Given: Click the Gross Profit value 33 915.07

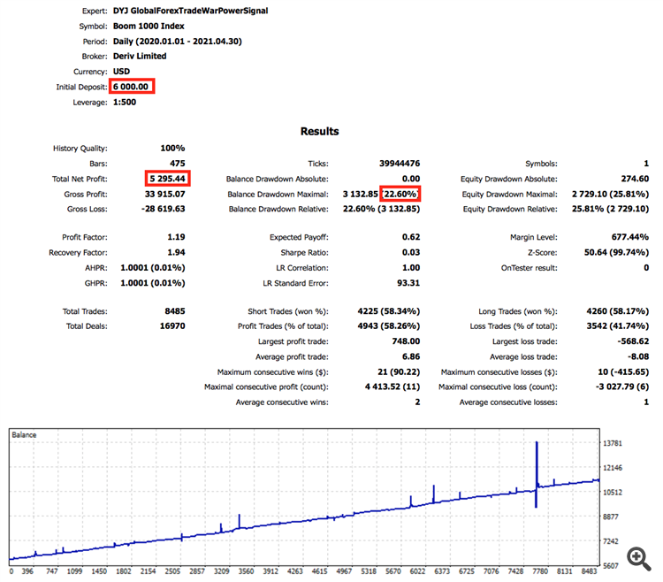Looking at the screenshot, I should (165, 194).
